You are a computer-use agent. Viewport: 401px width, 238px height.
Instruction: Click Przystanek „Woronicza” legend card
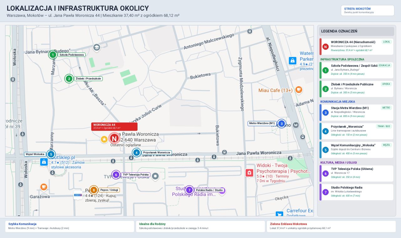pyautogui.click(x=357, y=131)
